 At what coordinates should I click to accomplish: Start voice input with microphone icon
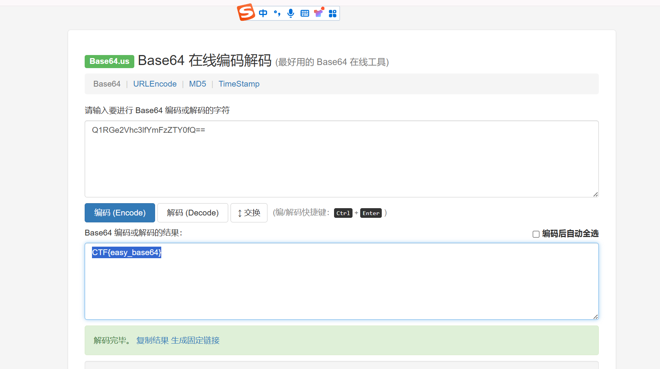[x=291, y=13]
